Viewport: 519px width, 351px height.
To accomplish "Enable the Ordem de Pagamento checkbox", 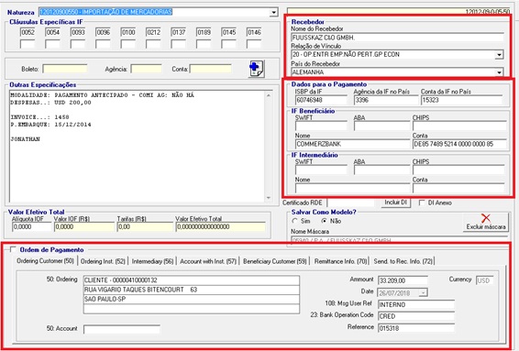I will (x=13, y=249).
